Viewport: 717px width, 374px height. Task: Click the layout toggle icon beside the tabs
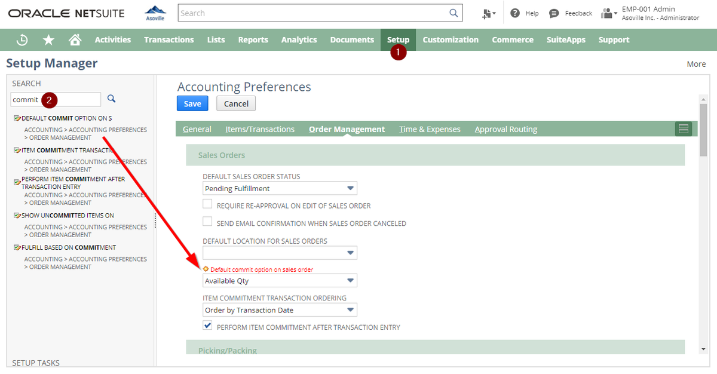(x=684, y=128)
